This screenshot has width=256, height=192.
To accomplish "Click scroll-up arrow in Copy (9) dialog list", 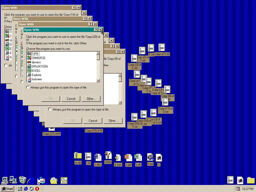I will pos(120,75).
